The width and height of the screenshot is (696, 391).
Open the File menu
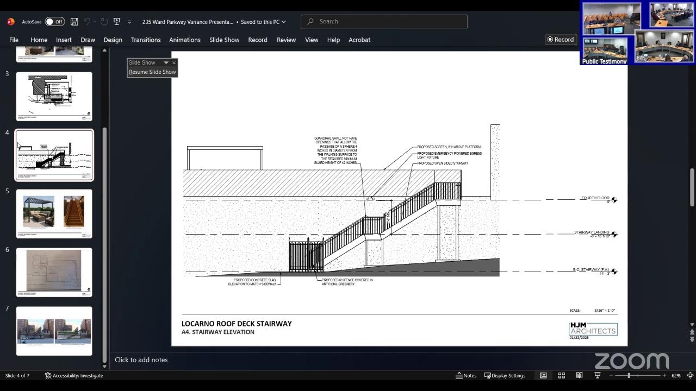(14, 40)
